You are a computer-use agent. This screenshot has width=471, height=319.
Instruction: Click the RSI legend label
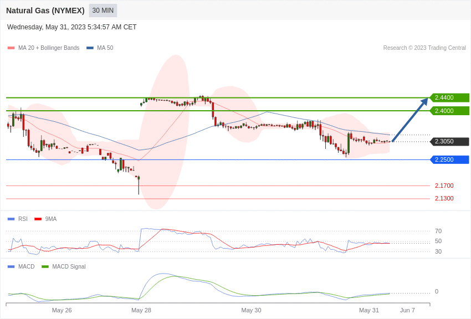tap(23, 219)
